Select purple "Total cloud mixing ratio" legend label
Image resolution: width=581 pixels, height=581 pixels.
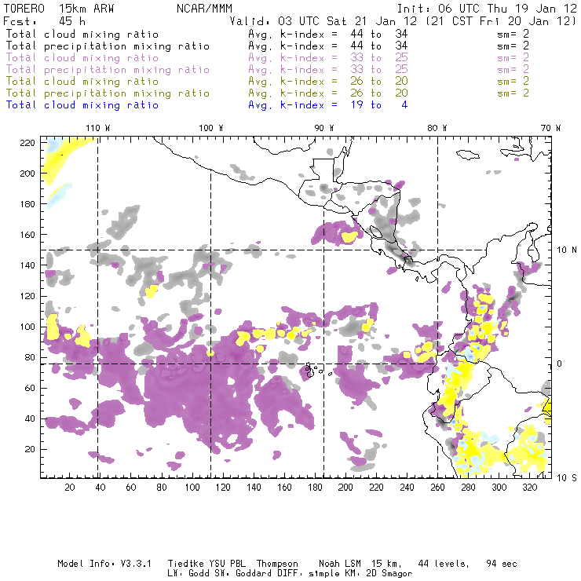tap(82, 58)
